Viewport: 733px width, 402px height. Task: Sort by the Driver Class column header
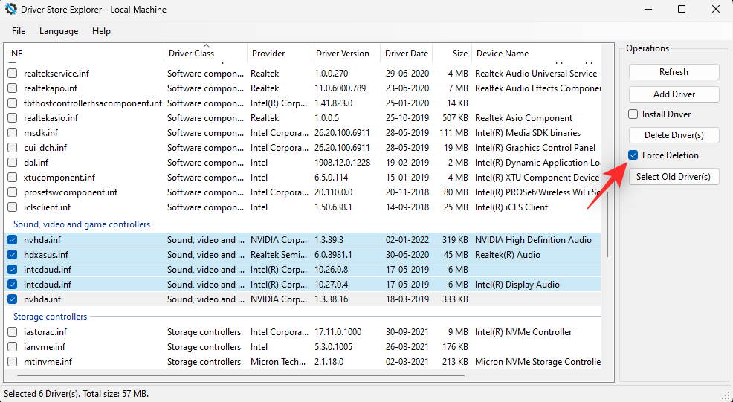191,54
